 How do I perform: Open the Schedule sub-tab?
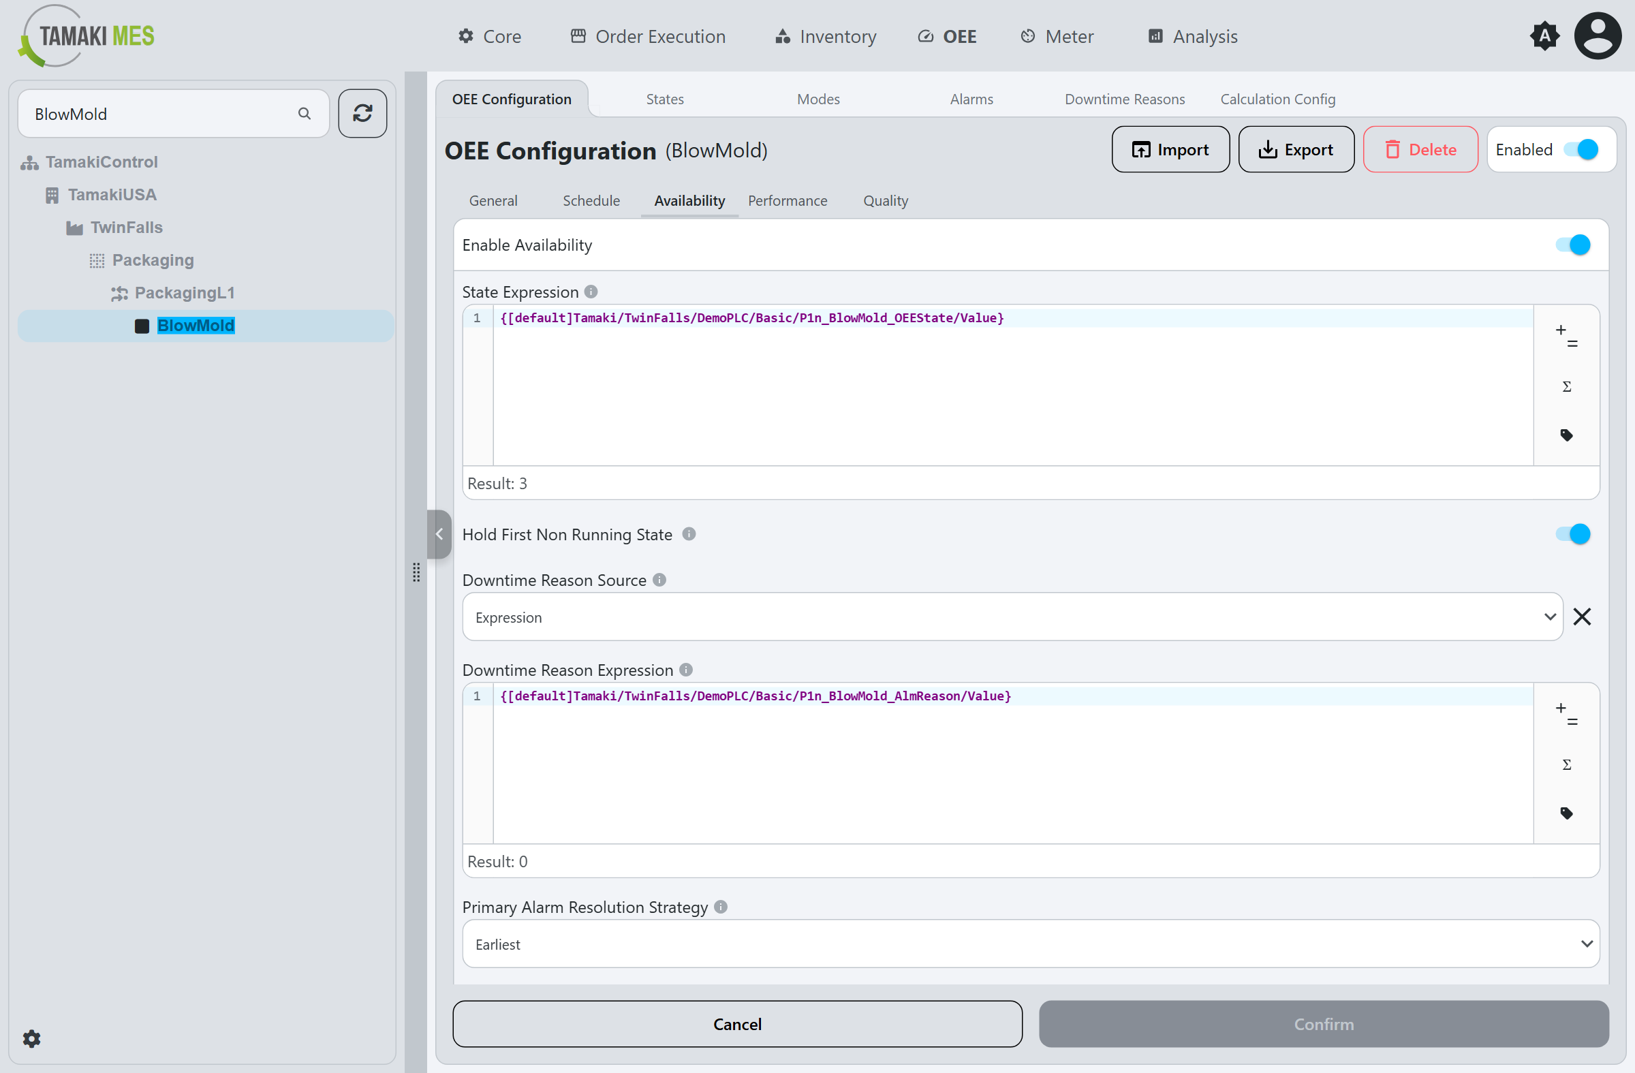(x=591, y=200)
